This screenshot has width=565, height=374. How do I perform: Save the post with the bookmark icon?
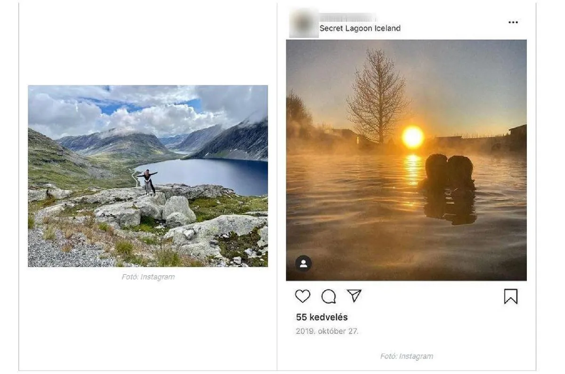click(x=511, y=296)
